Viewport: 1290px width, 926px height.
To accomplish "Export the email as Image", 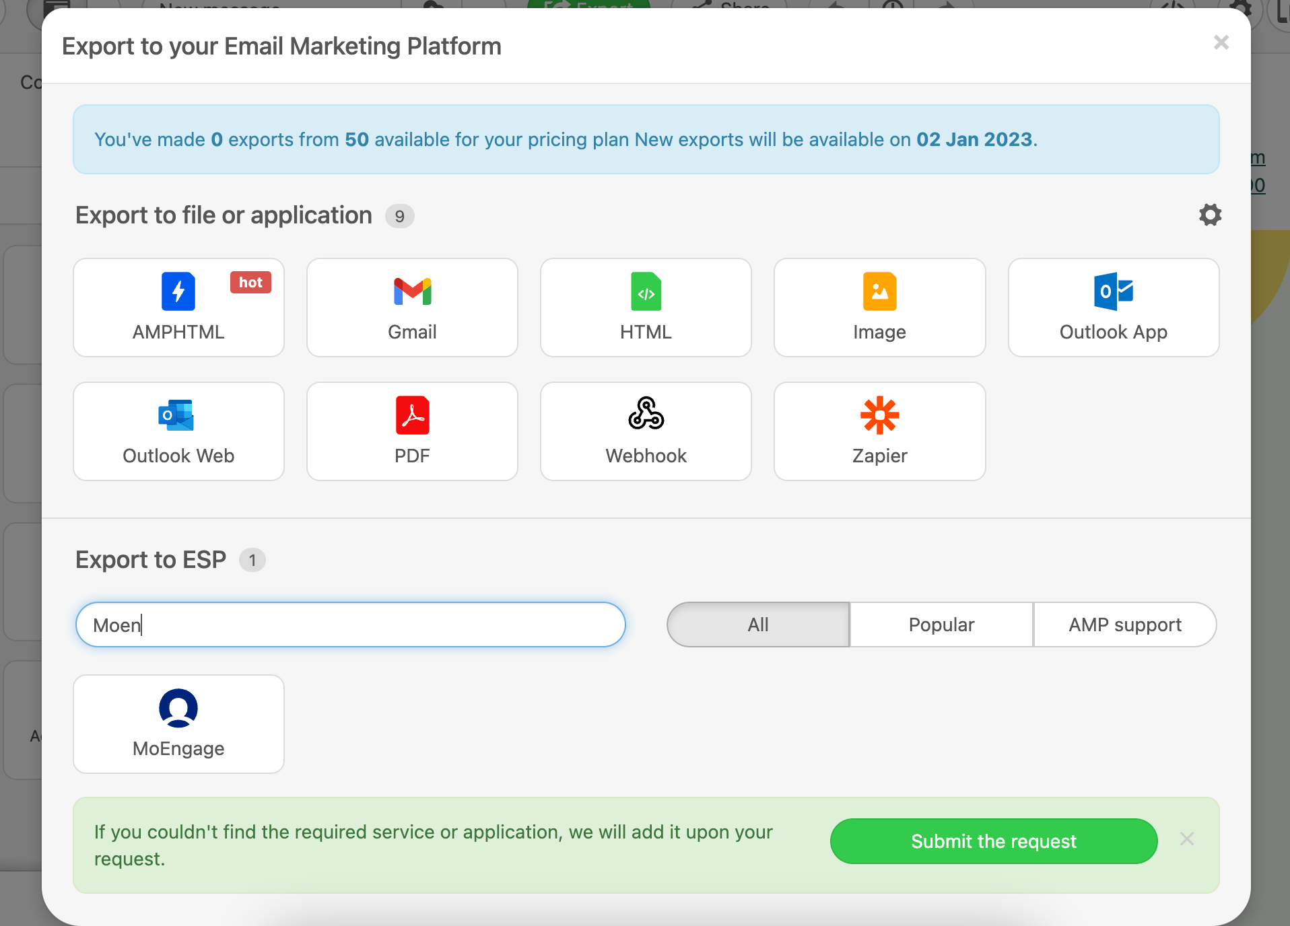I will click(879, 308).
